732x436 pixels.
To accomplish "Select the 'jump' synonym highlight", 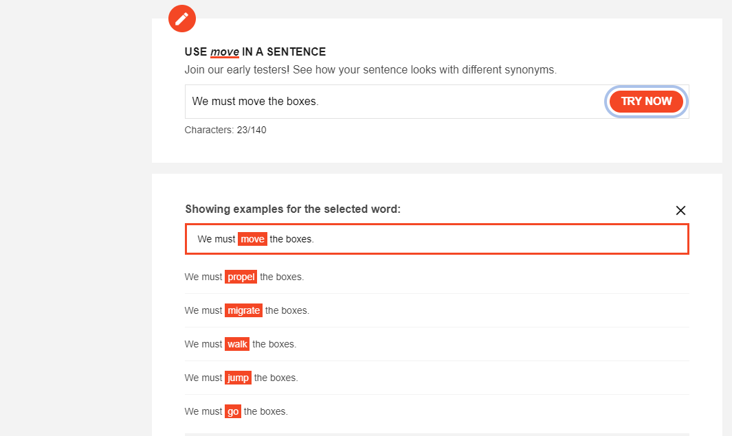I will pyautogui.click(x=238, y=378).
